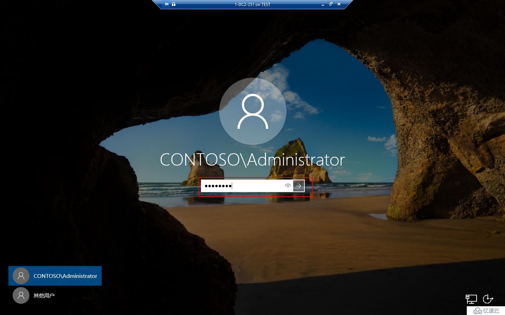
Task: Open the network connection icon
Action: [x=471, y=299]
